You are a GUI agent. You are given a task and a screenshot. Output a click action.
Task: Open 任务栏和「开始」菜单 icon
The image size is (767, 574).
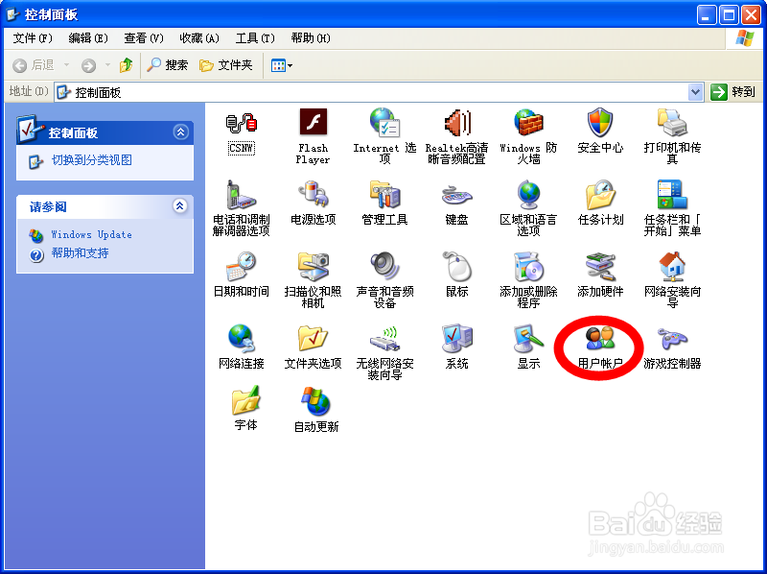click(672, 195)
